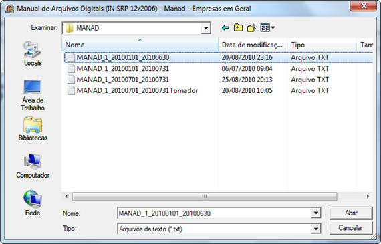381x244 pixels.
Task: Open Locais places shortcut
Action: pos(33,53)
